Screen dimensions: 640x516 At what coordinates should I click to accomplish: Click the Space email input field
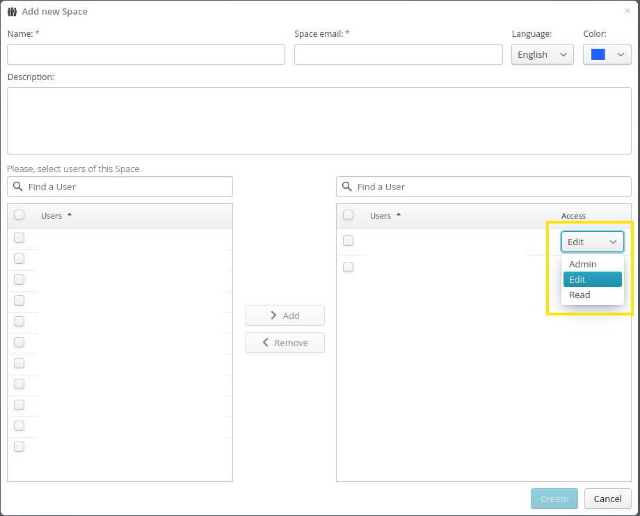(398, 54)
